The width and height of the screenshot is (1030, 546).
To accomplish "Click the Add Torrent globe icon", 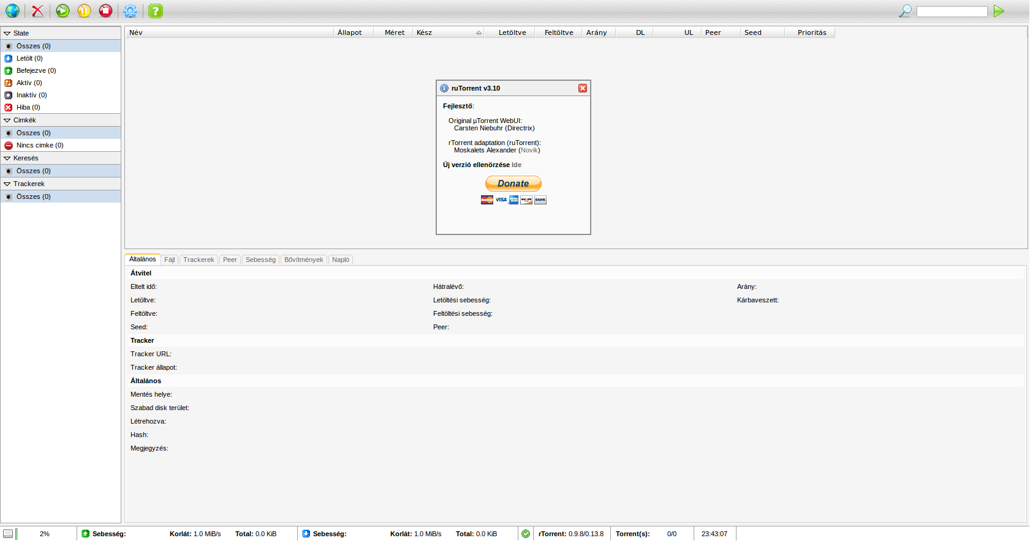I will pos(12,10).
